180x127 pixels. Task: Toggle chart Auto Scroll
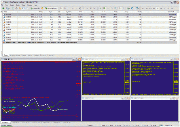coord(120,8)
